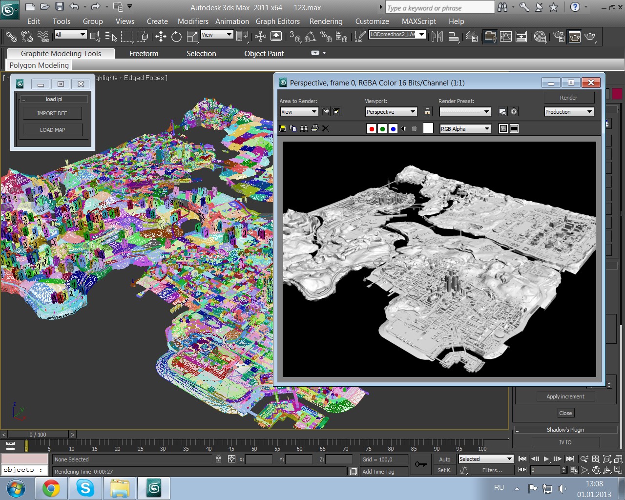Screen dimensions: 625x500
Task: Click the IMPORT DFF button
Action: click(52, 113)
